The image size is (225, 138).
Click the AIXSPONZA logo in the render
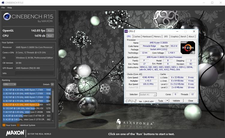(x=135, y=122)
